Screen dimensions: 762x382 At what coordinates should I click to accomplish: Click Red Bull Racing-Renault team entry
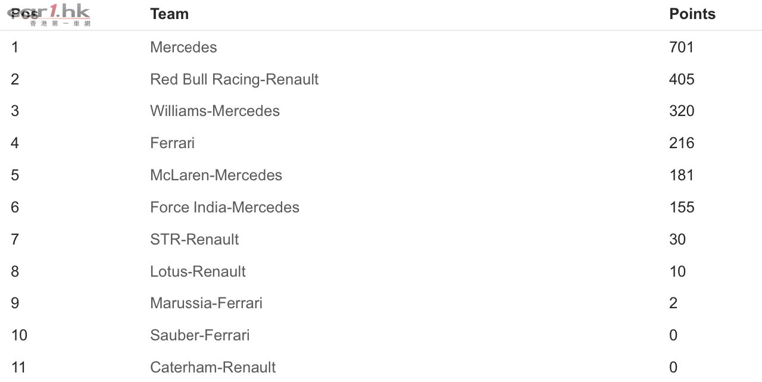click(235, 80)
